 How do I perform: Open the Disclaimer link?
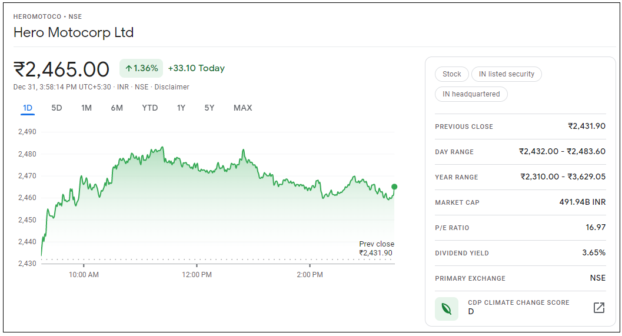click(172, 87)
